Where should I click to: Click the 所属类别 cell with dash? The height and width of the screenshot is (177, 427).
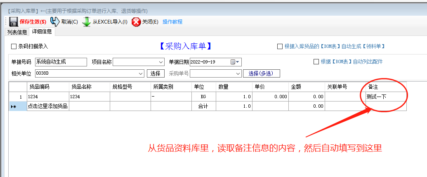click(x=171, y=97)
